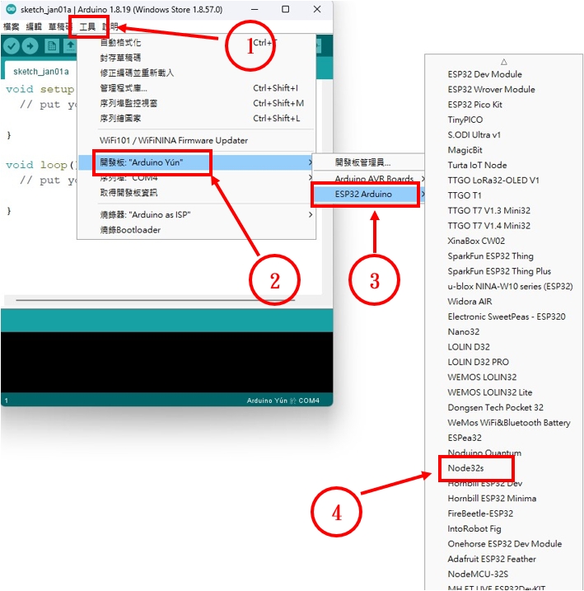584x591 pixels.
Task: Select TTGO T1 board
Action: click(504, 195)
